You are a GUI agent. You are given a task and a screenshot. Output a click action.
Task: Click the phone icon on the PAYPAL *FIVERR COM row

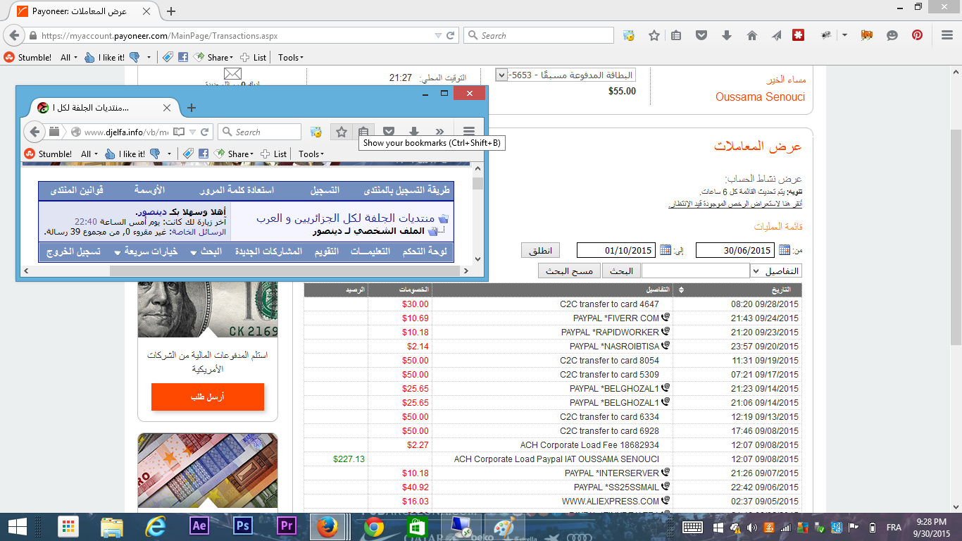click(x=666, y=318)
